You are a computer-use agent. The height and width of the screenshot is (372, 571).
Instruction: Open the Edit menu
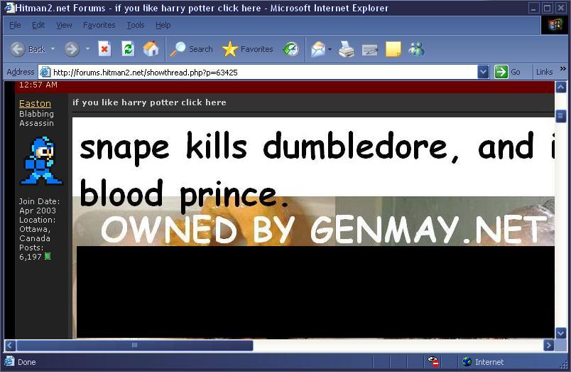tap(38, 25)
